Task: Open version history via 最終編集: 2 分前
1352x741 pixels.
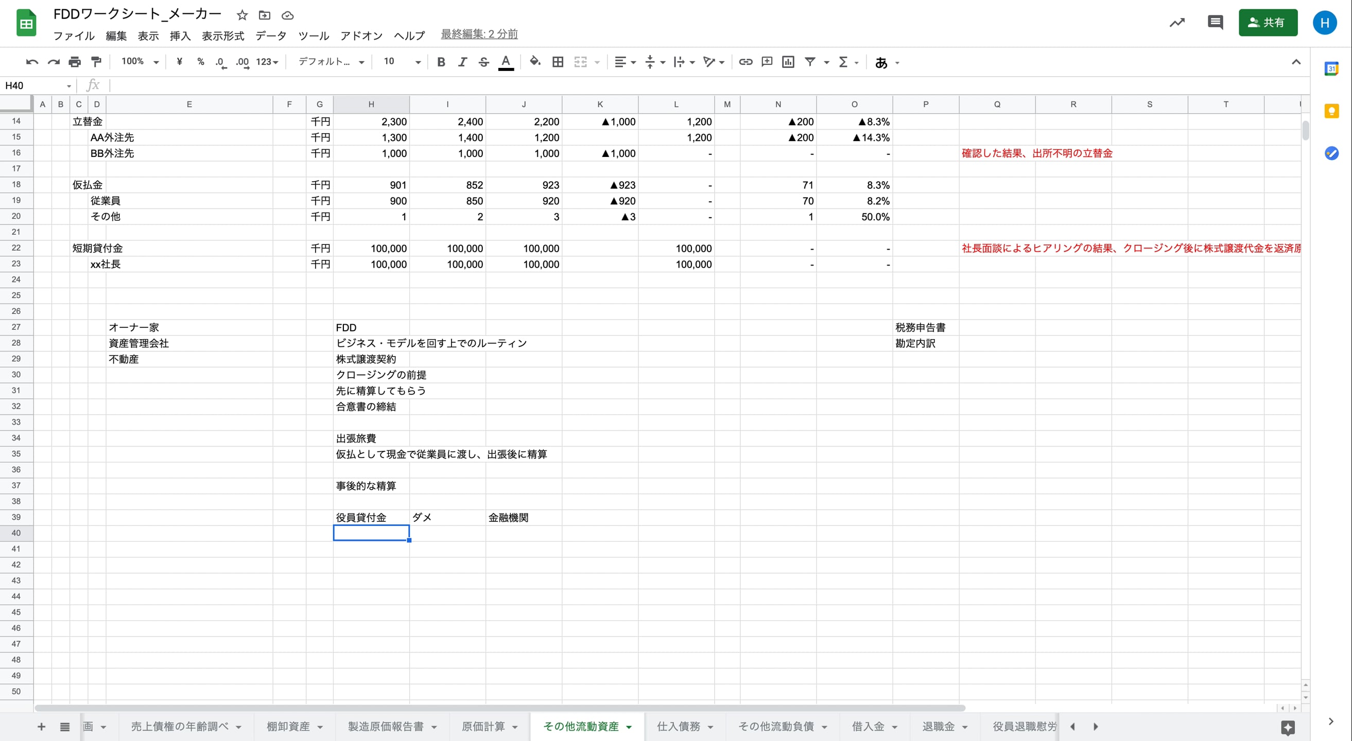Action: [478, 33]
